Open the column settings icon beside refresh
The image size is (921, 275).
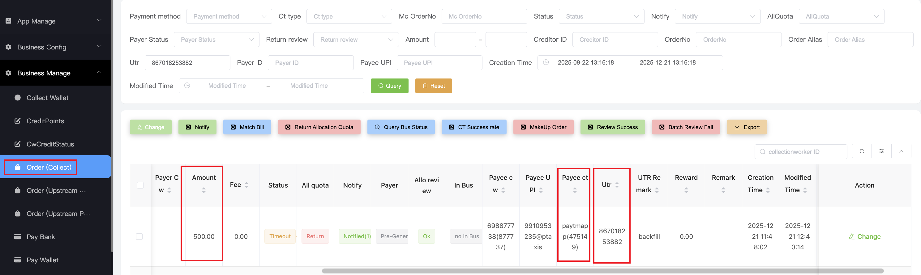(881, 151)
